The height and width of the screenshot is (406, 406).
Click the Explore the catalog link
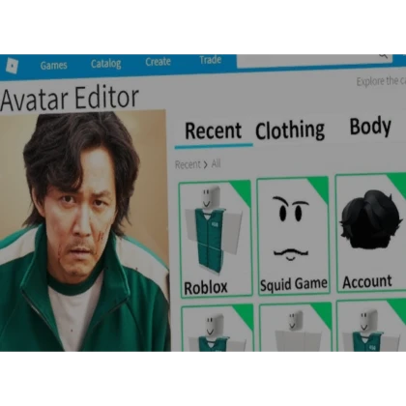click(x=381, y=81)
